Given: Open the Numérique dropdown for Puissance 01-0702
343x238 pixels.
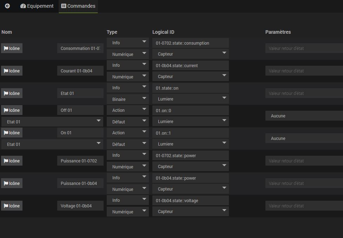Looking at the screenshot, I should (x=128, y=167).
